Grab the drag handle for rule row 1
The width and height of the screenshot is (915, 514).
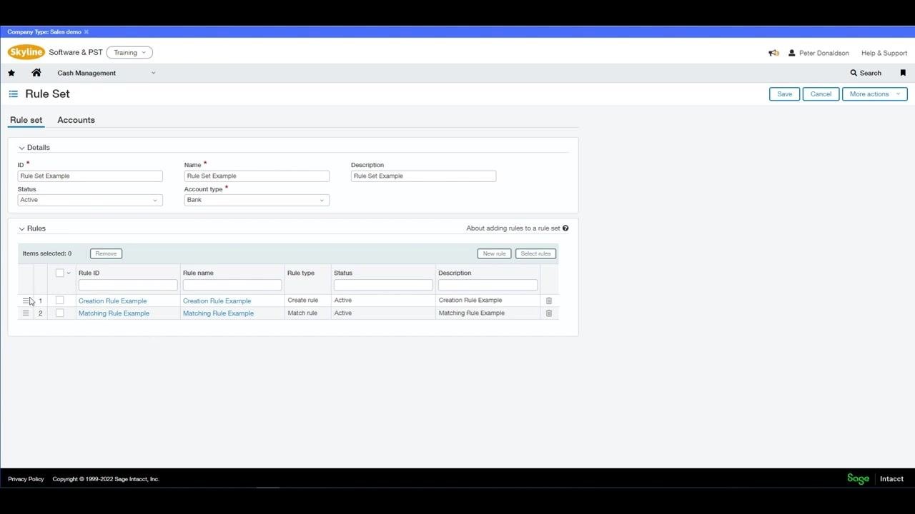26,301
